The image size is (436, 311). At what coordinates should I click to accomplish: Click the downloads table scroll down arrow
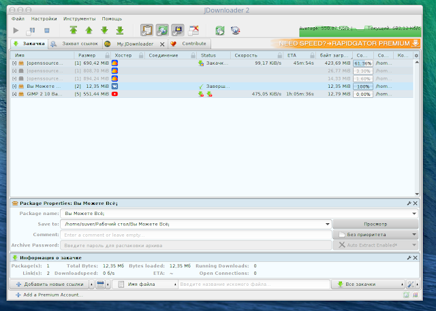point(417,194)
